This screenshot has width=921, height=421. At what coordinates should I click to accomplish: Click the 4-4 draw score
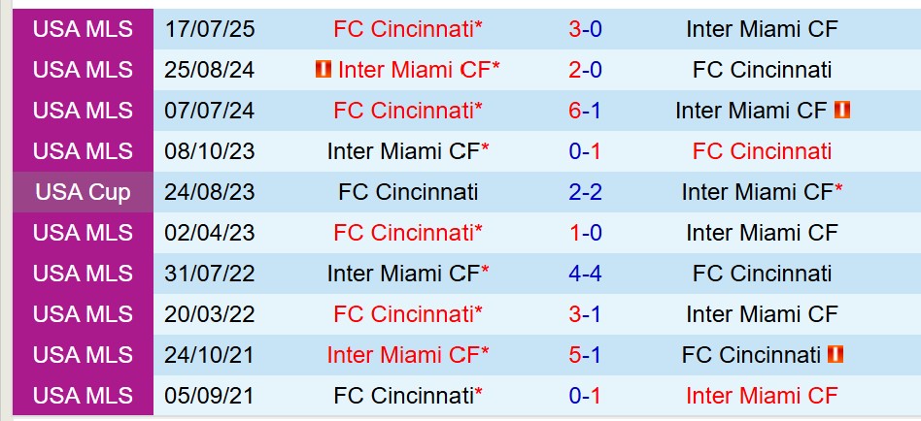(x=585, y=274)
